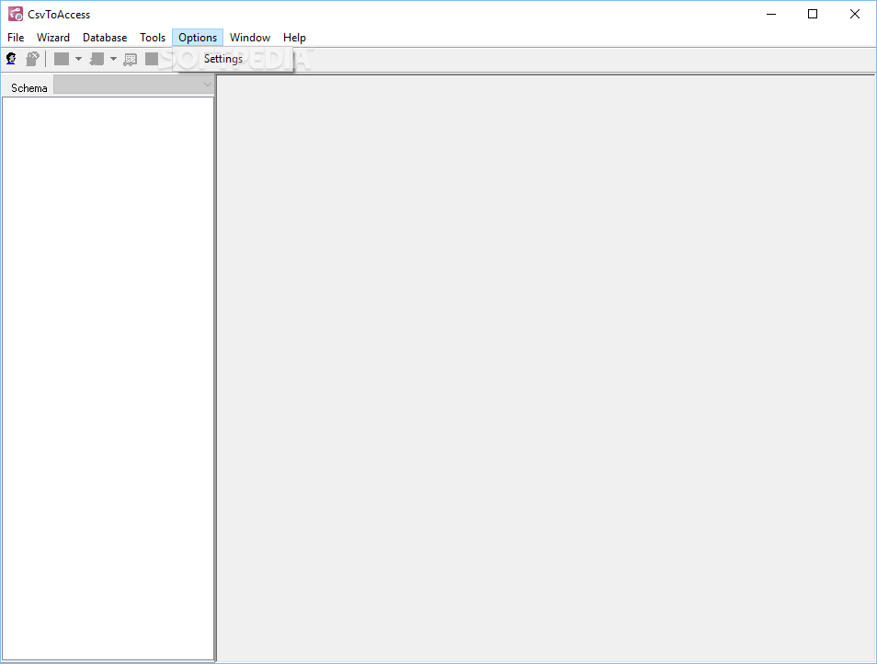Click the greyed-out table/cart toolbar icon
This screenshot has width=877, height=664.
(x=131, y=59)
